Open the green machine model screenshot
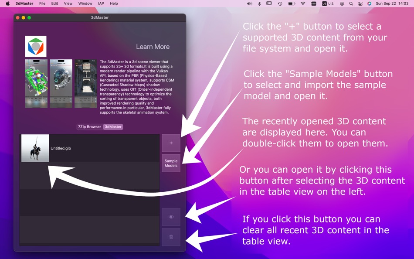The height and width of the screenshot is (259, 414). click(36, 84)
